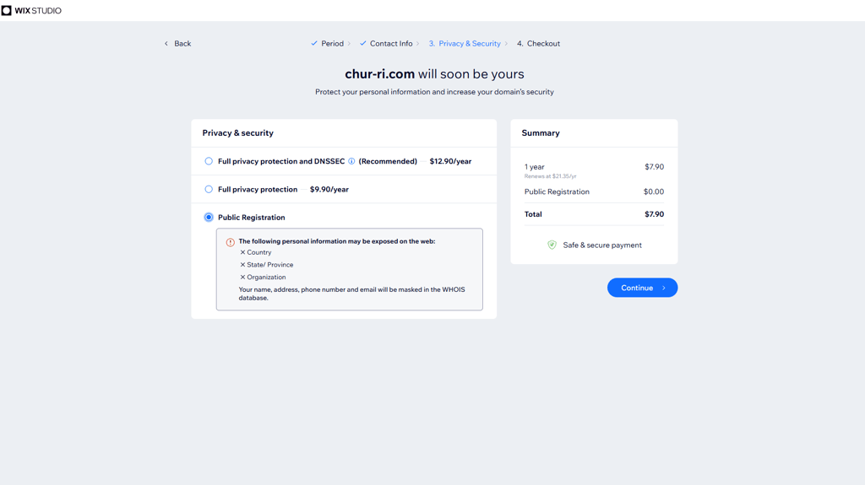This screenshot has width=865, height=485.
Task: Choose the Public Registration radio button
Action: click(x=209, y=217)
